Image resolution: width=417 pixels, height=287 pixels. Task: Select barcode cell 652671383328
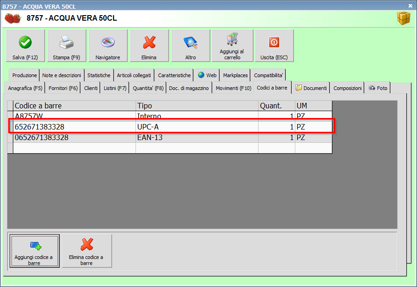(x=74, y=127)
